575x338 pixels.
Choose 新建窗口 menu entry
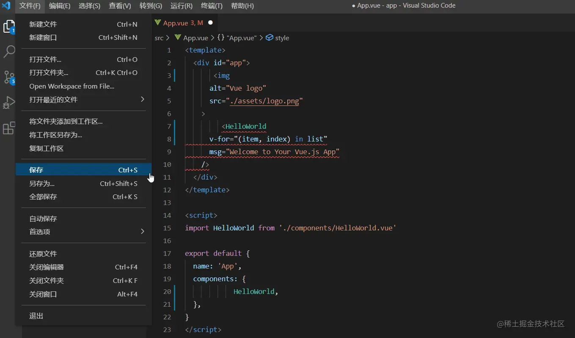click(83, 38)
